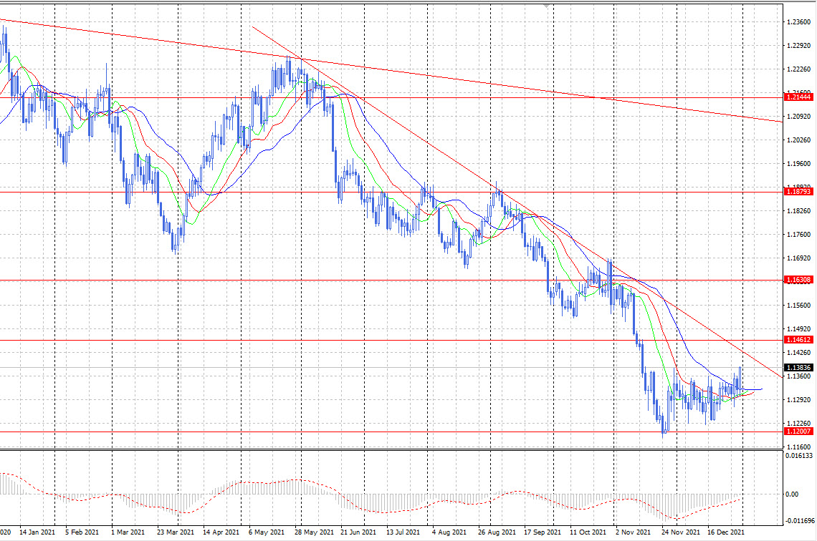Screen dimensions: 817x541
Task: Click the 28 May 2021 date label
Action: 314,532
